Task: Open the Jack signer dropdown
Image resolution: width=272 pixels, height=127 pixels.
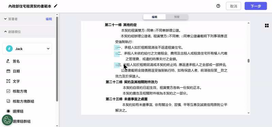Action: click(27, 49)
